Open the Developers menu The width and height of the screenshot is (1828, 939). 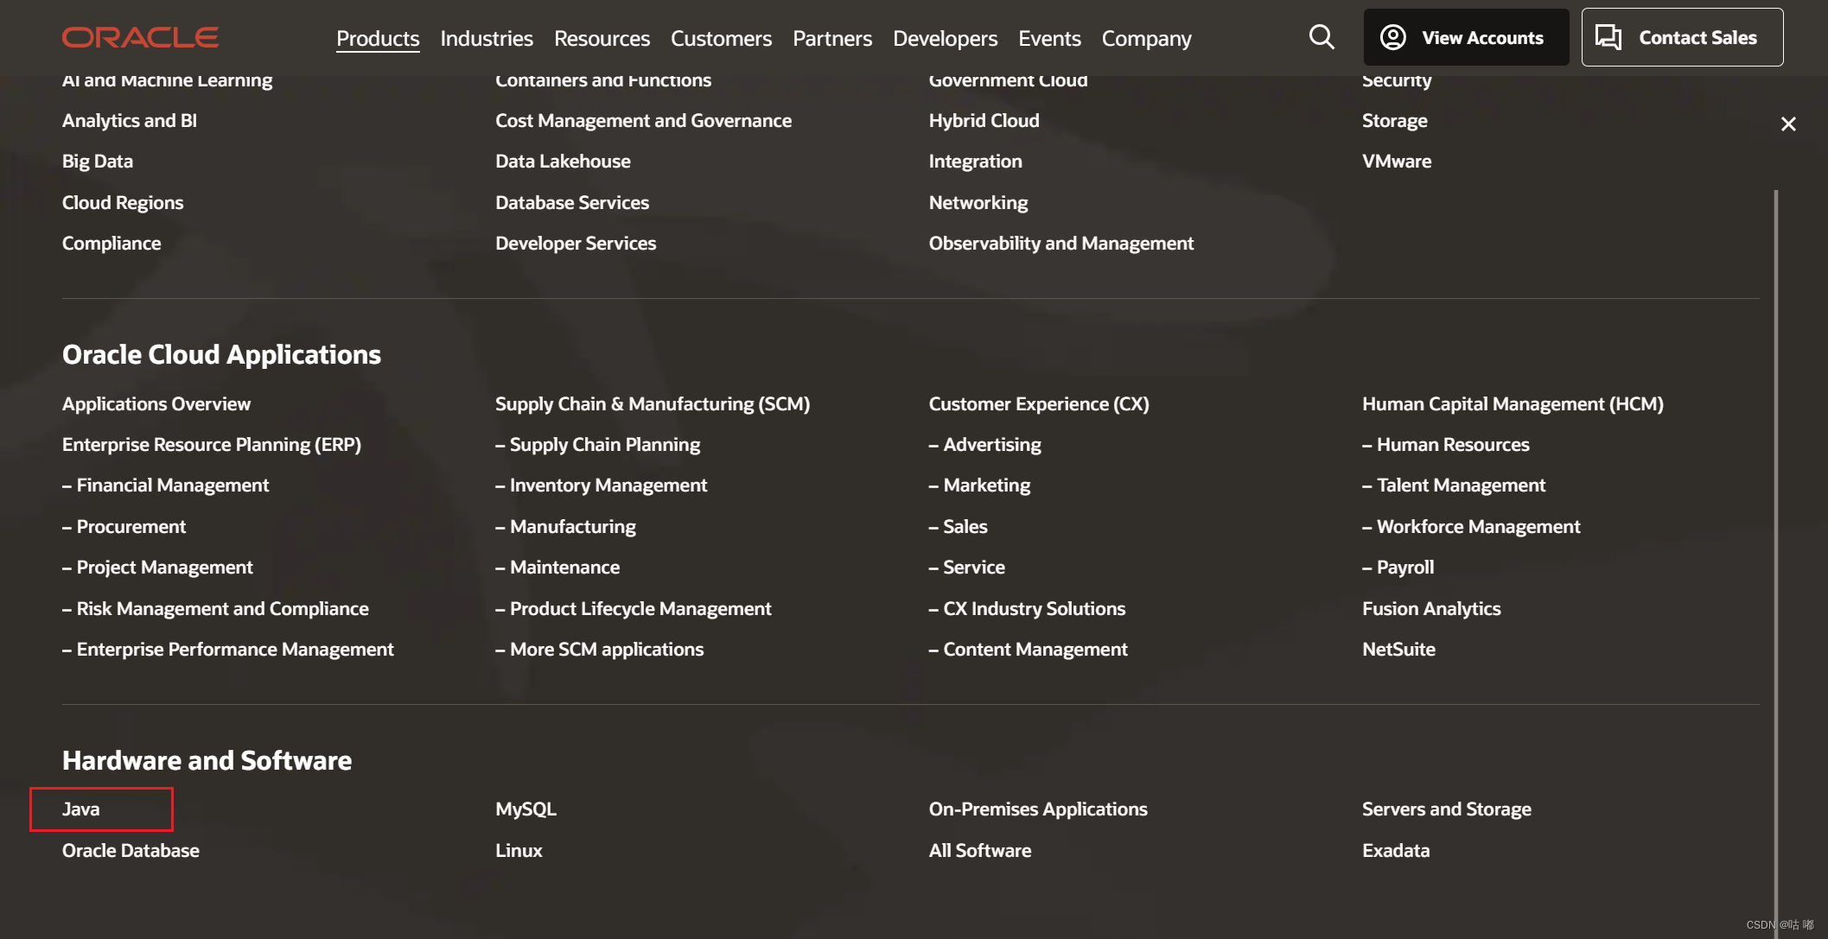tap(945, 39)
